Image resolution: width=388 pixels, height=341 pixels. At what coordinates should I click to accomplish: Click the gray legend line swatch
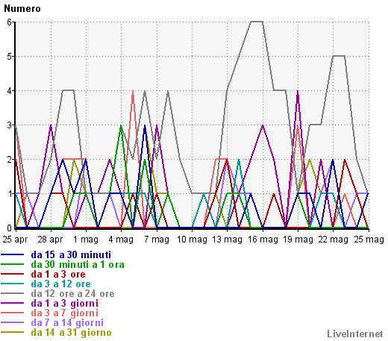pyautogui.click(x=13, y=293)
